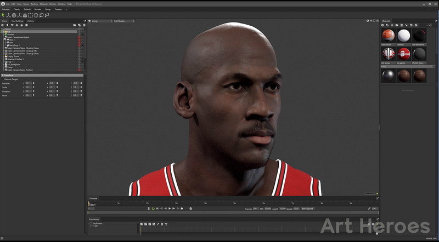Click the timeline scrub bar
This screenshot has height=242, width=439.
[233, 212]
